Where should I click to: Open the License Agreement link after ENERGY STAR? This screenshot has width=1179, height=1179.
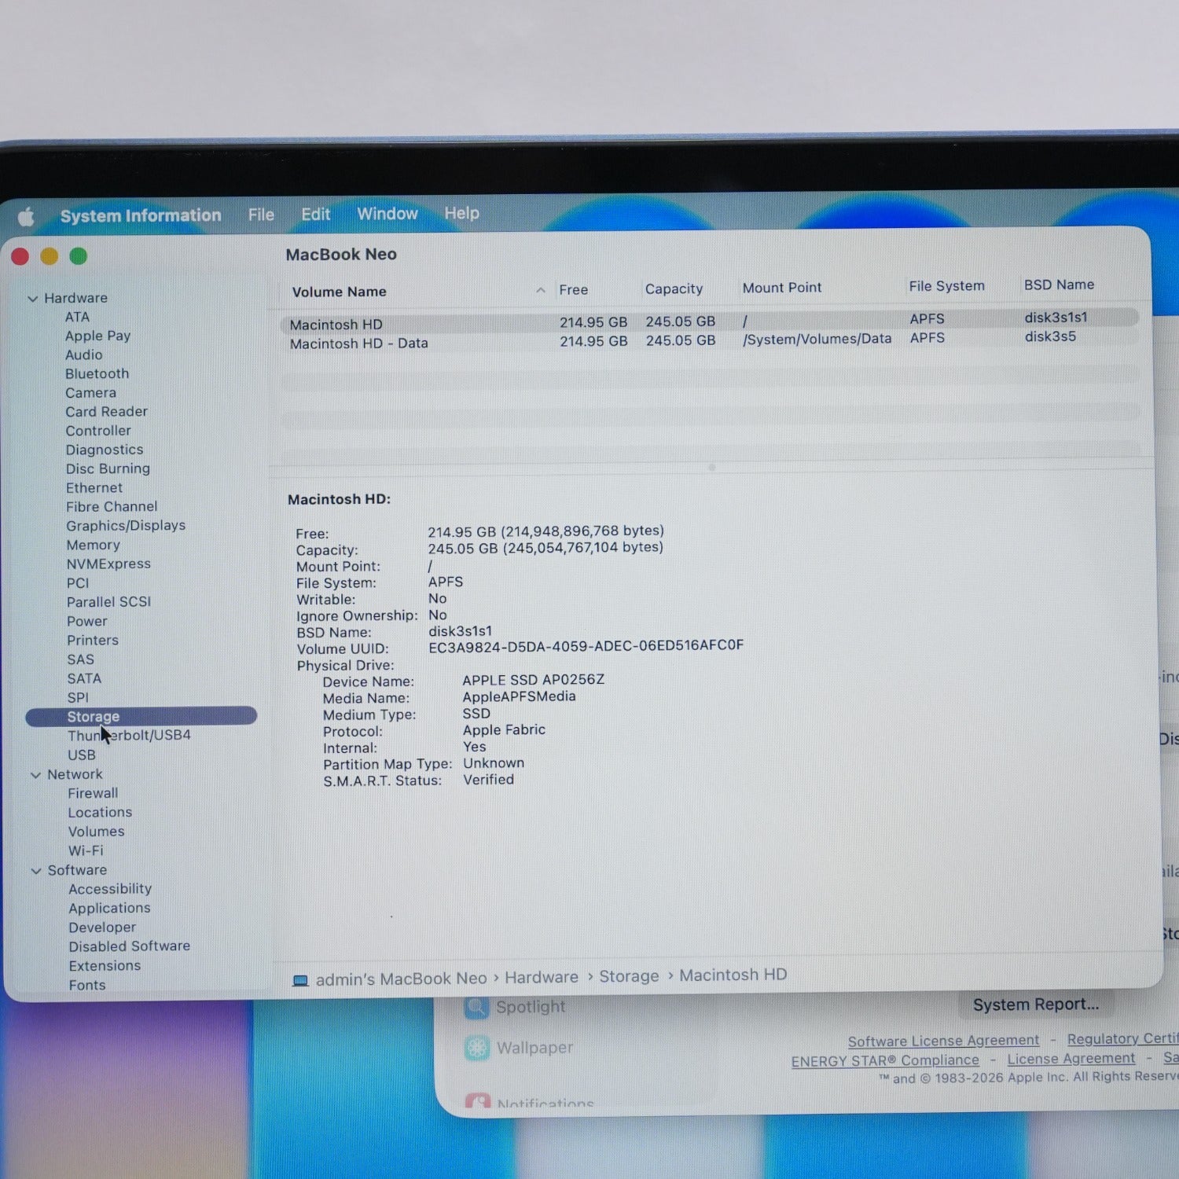click(1071, 1059)
